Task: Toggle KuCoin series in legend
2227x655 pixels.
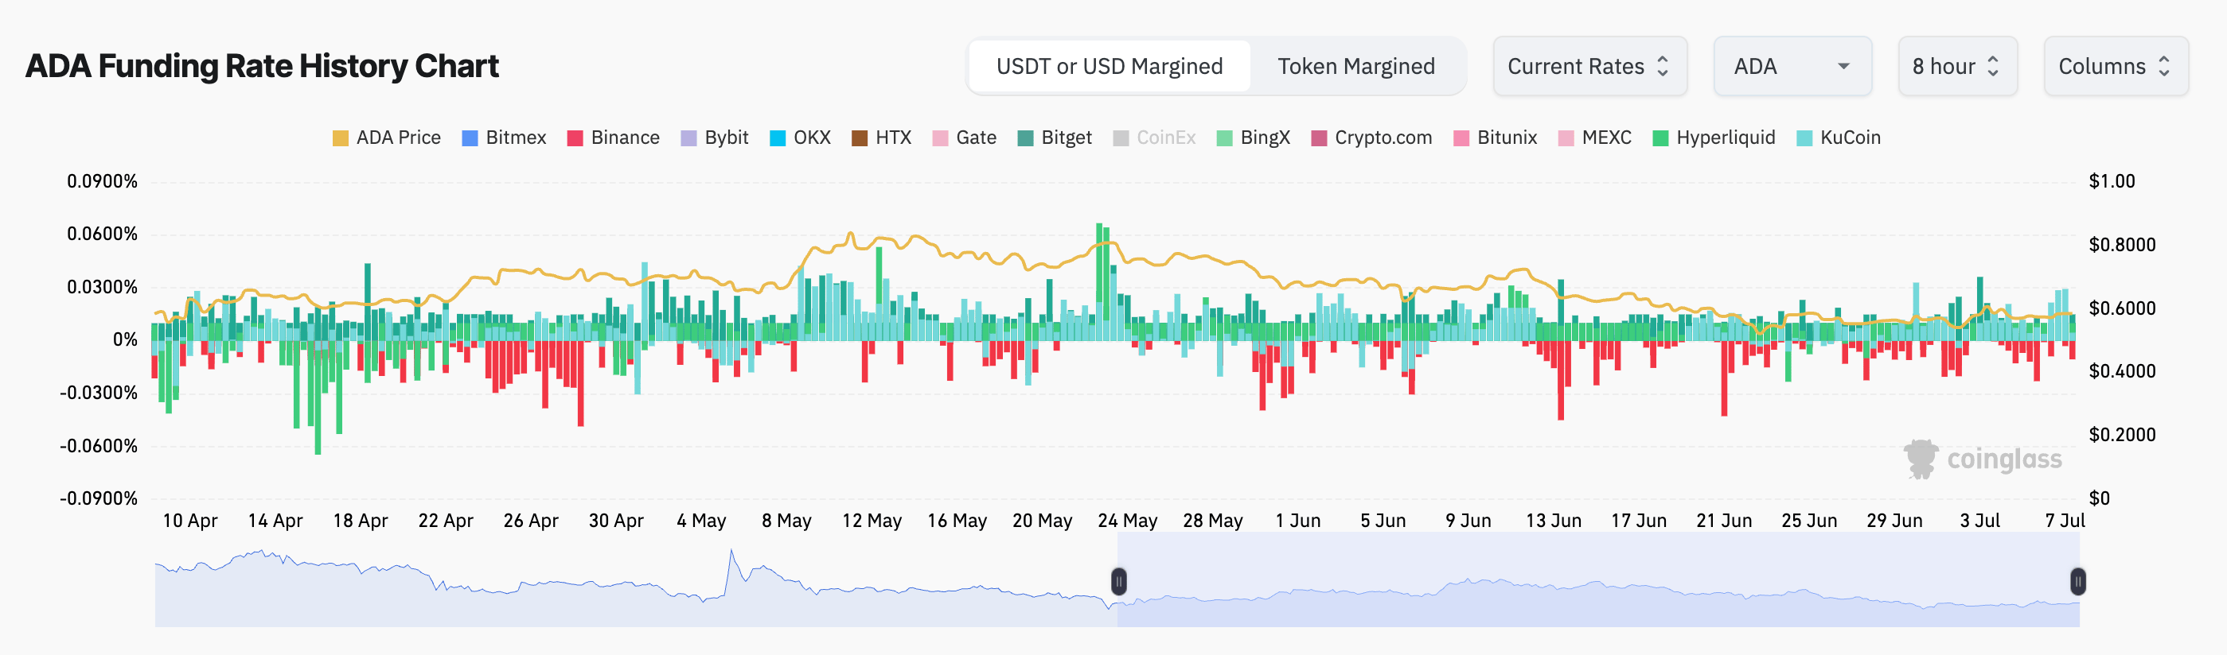Action: tap(1838, 138)
